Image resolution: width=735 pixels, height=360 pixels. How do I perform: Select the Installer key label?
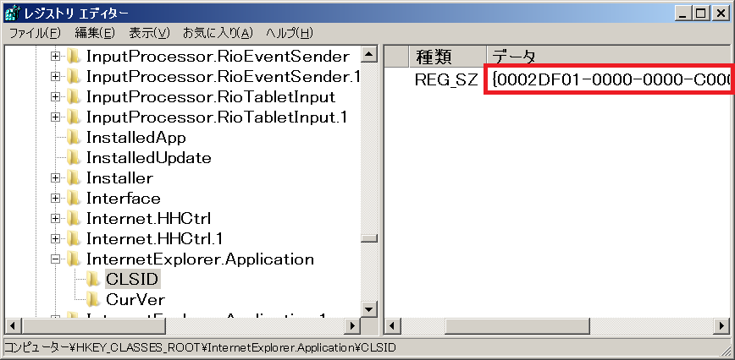click(119, 178)
